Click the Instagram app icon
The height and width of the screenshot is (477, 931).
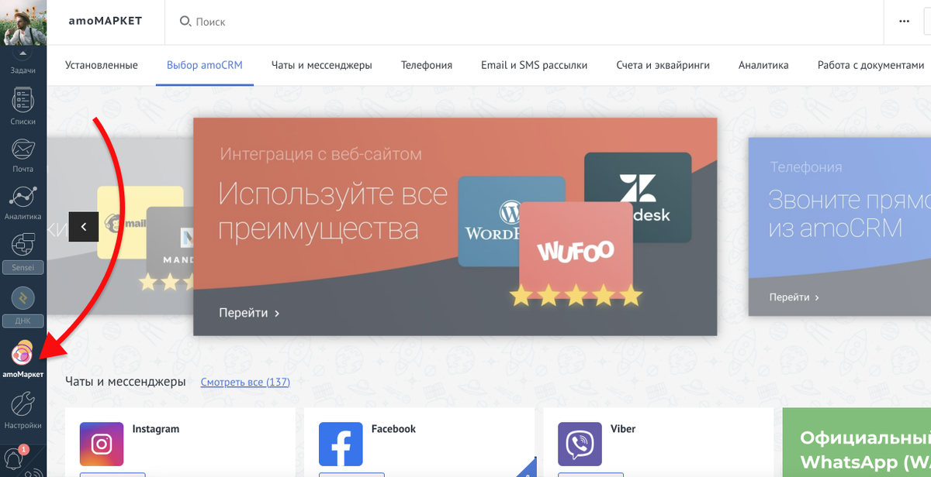(102, 444)
